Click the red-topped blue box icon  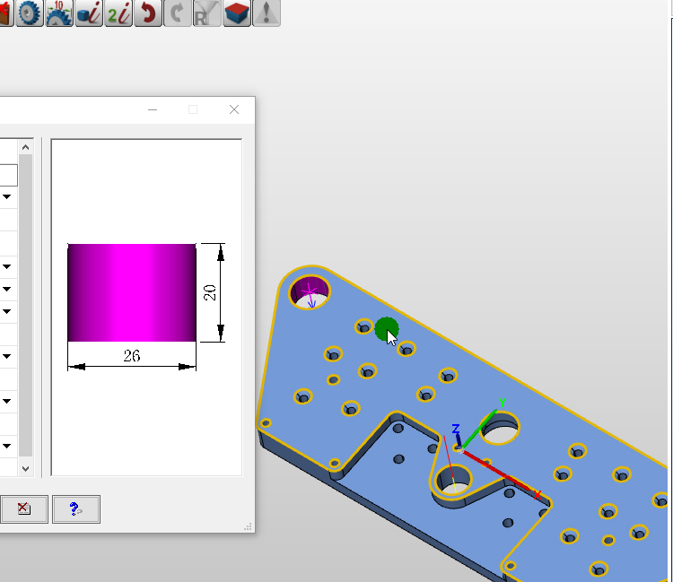point(237,13)
